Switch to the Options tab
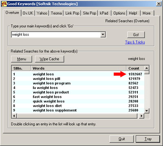This screenshot has height=146, width=163. coord(119,13)
